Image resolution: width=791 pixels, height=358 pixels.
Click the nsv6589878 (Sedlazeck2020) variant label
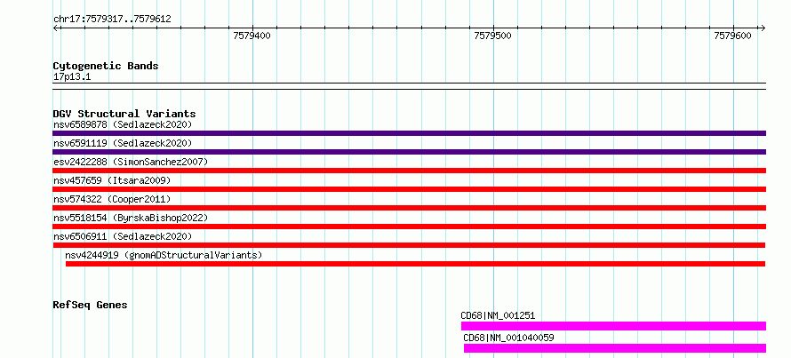(123, 124)
